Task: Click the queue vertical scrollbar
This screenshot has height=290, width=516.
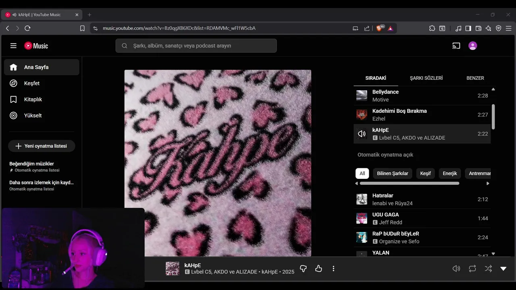Action: [x=493, y=117]
